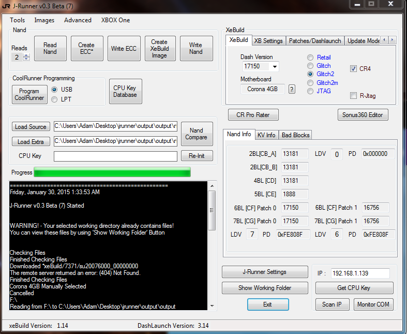The width and height of the screenshot is (407, 334).
Task: Click the source file path field
Action: (x=115, y=126)
